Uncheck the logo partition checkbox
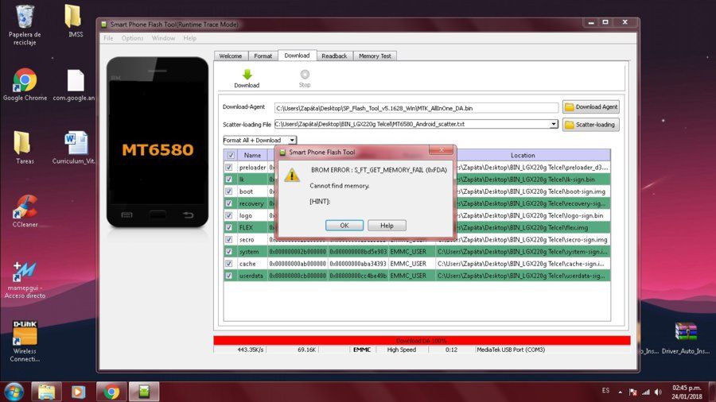Screen dimensions: 716x402 (x=229, y=215)
